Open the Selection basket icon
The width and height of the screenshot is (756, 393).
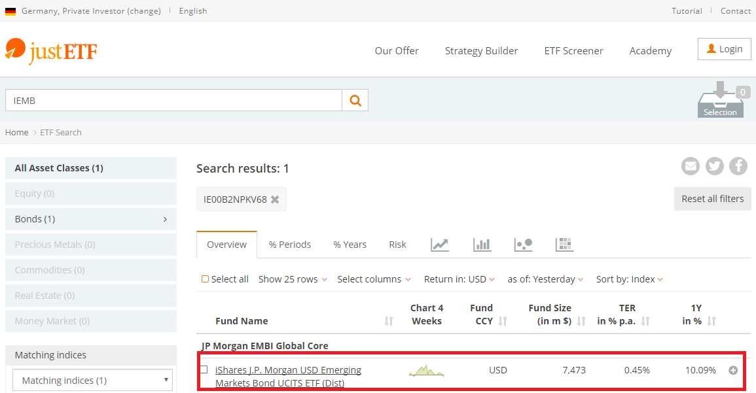click(720, 99)
